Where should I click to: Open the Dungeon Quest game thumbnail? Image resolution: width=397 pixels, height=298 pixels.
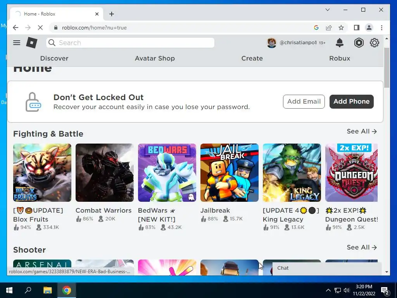(351, 173)
